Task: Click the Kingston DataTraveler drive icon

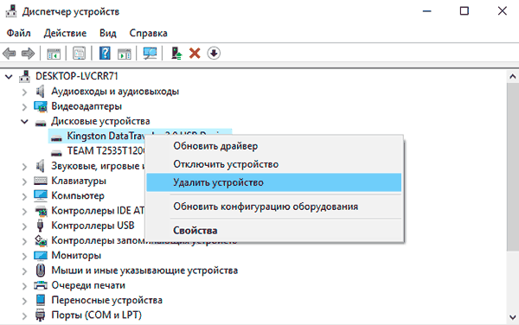Action: pyautogui.click(x=56, y=138)
